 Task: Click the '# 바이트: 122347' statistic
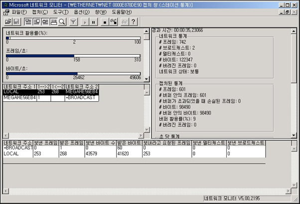(x=176, y=60)
